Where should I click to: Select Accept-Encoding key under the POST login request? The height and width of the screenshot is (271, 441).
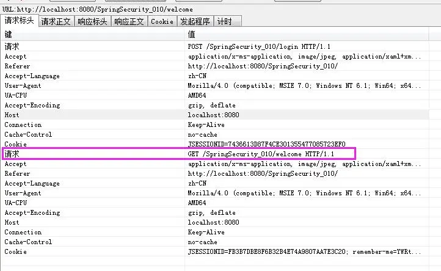click(32, 105)
